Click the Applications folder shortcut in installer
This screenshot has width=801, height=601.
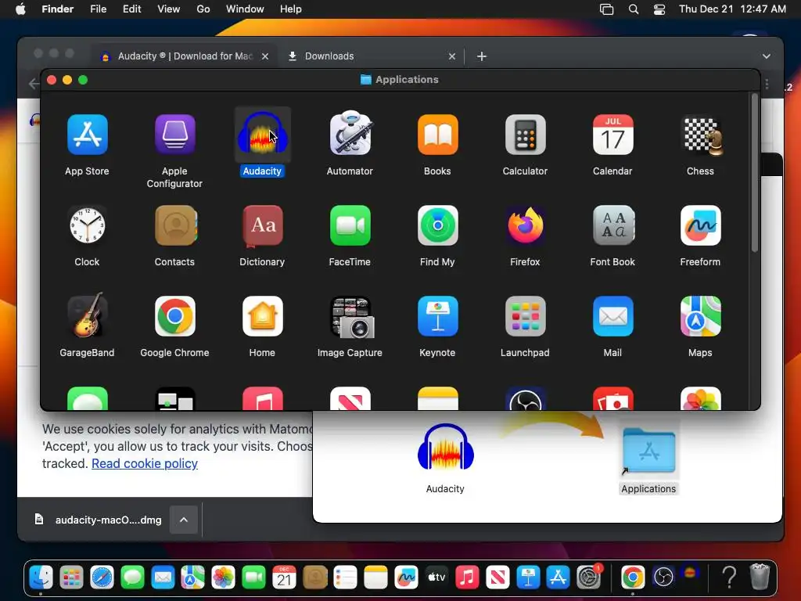[x=648, y=452]
